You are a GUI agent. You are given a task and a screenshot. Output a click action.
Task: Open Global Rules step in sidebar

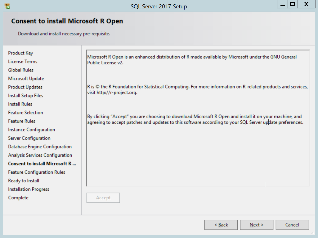21,70
